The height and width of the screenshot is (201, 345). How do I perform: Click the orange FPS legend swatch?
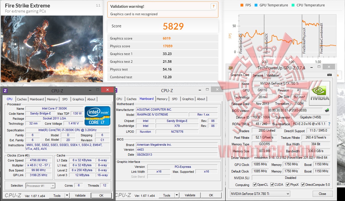pos(242,5)
